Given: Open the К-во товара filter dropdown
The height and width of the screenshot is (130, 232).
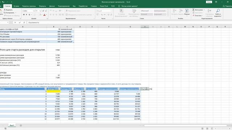Looking at the screenshot, I should coord(97,89).
